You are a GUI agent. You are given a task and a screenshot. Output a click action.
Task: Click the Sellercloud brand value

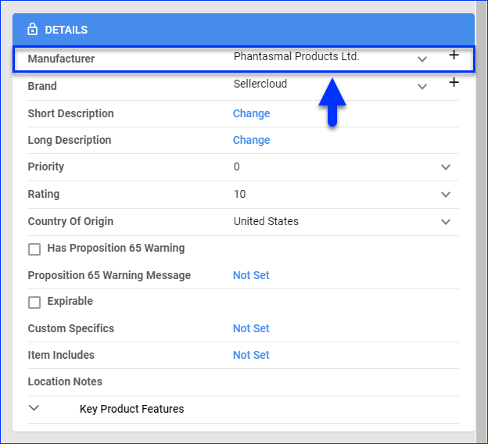pos(260,84)
